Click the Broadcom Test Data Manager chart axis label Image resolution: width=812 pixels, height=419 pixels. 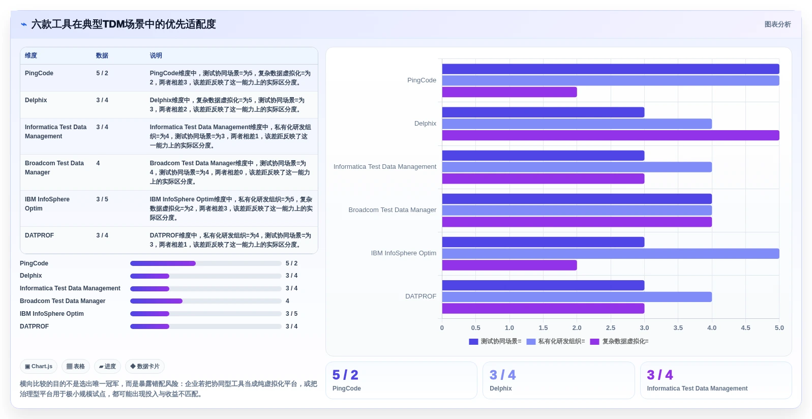tap(392, 210)
